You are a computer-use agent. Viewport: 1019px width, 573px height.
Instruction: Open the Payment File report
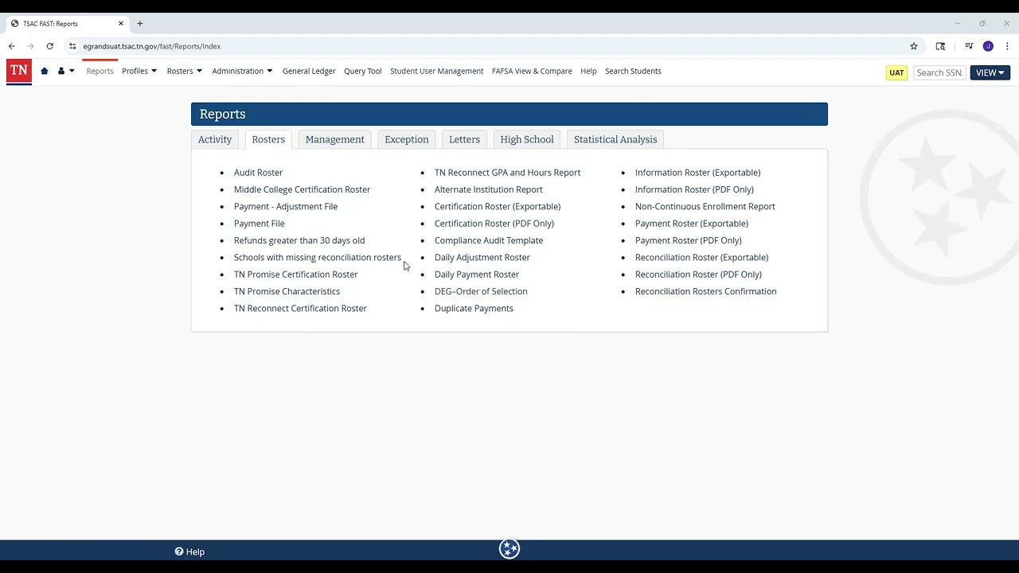(x=259, y=224)
